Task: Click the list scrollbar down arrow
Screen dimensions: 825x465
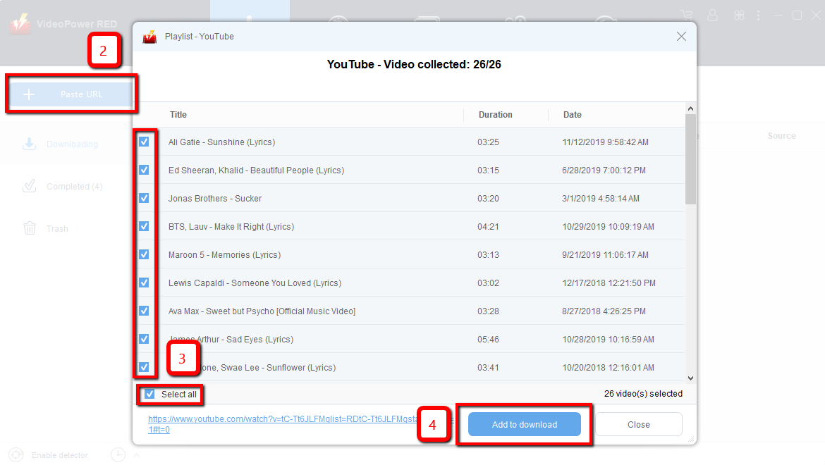Action: click(691, 378)
